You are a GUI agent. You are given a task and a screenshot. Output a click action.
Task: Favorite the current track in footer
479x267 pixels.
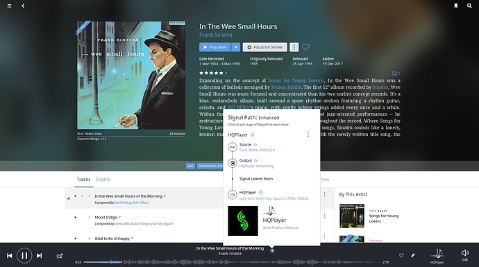(401, 255)
